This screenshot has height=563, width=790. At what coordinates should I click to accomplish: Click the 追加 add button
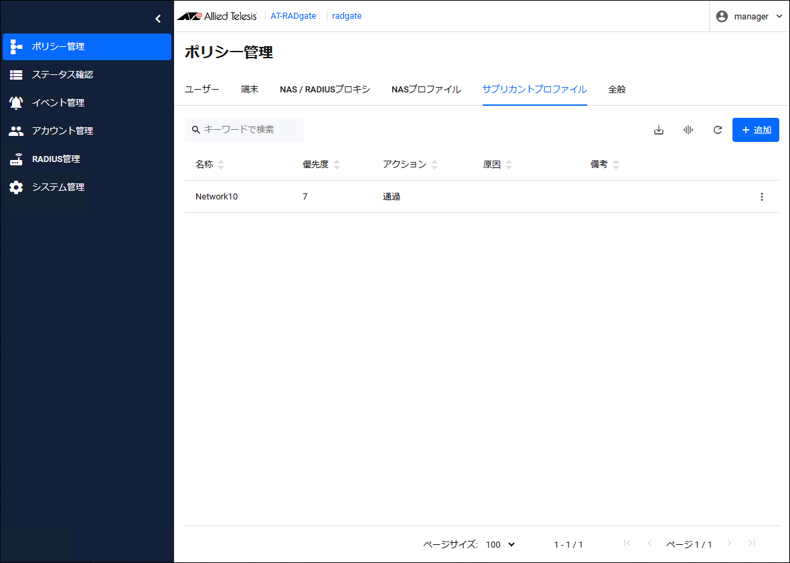(x=756, y=130)
